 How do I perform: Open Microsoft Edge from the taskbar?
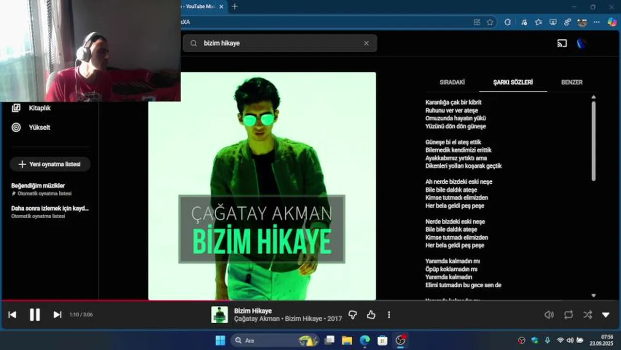click(x=364, y=340)
